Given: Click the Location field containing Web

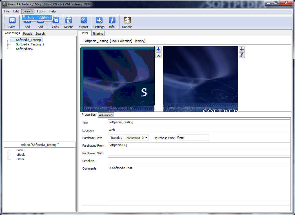Looking at the screenshot, I should coord(199,130).
